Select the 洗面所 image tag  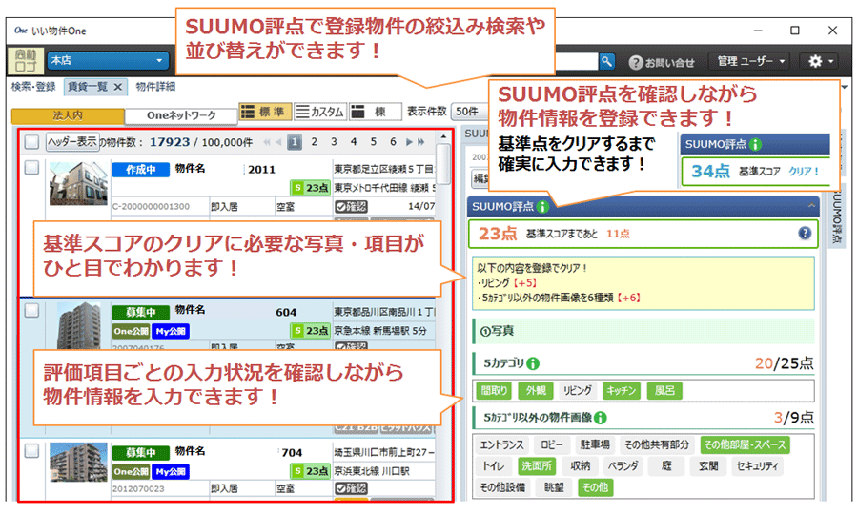(x=537, y=465)
